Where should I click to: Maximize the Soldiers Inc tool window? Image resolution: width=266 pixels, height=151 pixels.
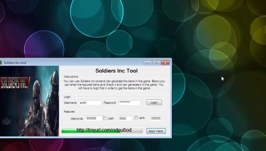[x=156, y=63]
